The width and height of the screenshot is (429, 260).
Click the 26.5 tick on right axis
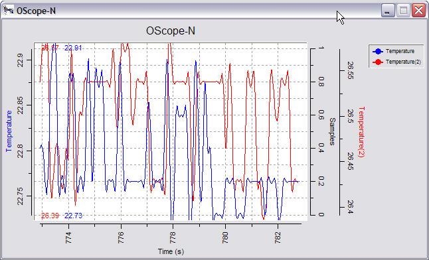click(351, 116)
